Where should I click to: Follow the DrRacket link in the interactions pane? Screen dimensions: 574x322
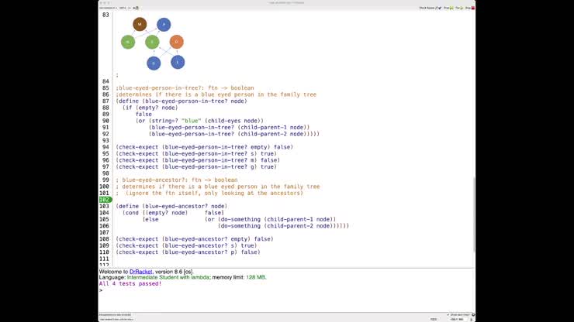pyautogui.click(x=140, y=272)
